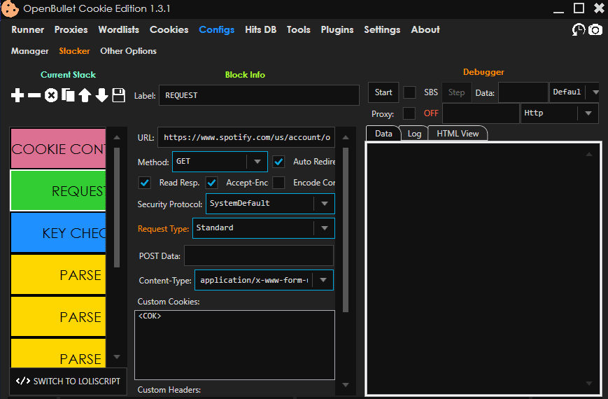The width and height of the screenshot is (608, 399).
Task: Open the Other Options sub-tab
Action: click(128, 51)
